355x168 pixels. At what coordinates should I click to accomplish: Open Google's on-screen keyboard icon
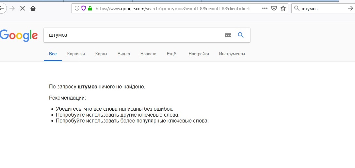(x=228, y=35)
